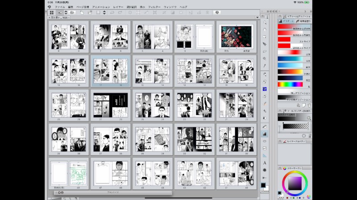Image resolution: width=357 pixels, height=200 pixels.
Task: Select the Move (hand) tool
Action: 265,29
